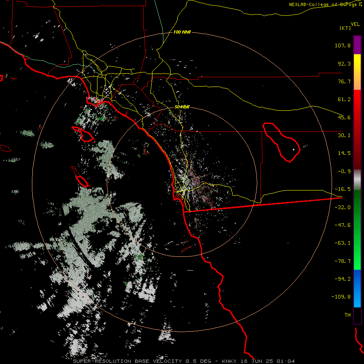The height and width of the screenshot is (364, 364).
Task: Click the 'TH' legend label
Action: tap(347, 315)
